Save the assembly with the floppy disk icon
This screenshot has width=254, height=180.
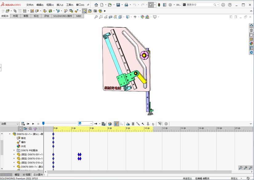coord(118,5)
